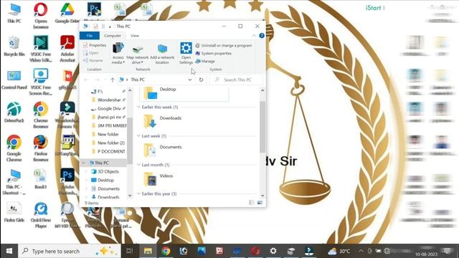Screen dimensions: 459x258
Task: Click Map network drive icon
Action: 137,53
